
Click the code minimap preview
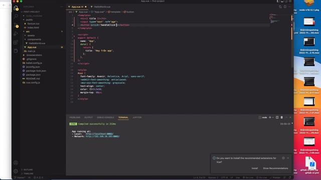(275, 19)
